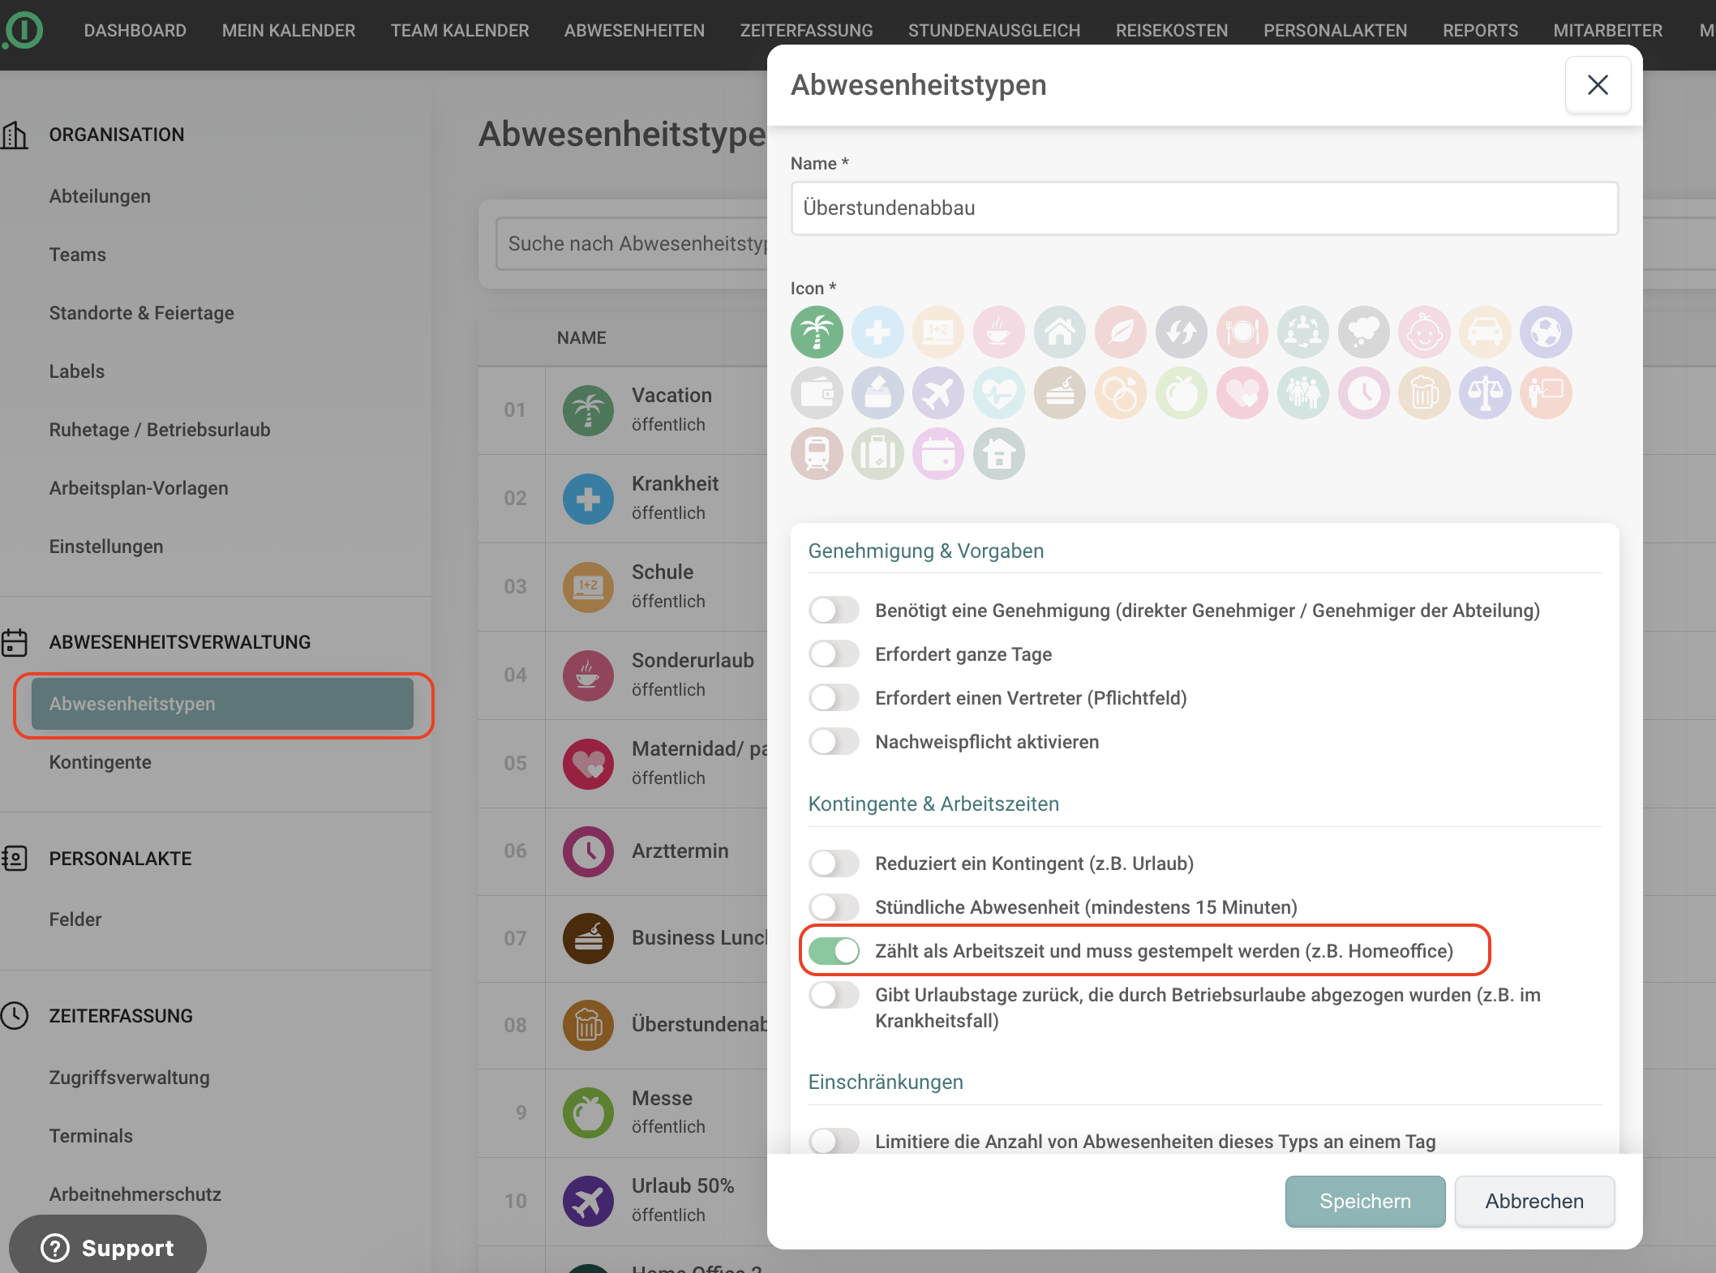
Task: Select the wedding rings icon
Action: pyautogui.click(x=1121, y=393)
